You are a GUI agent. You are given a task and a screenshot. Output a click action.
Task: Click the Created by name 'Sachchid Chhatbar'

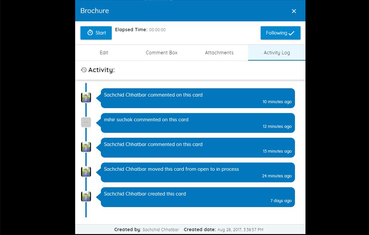tap(161, 230)
